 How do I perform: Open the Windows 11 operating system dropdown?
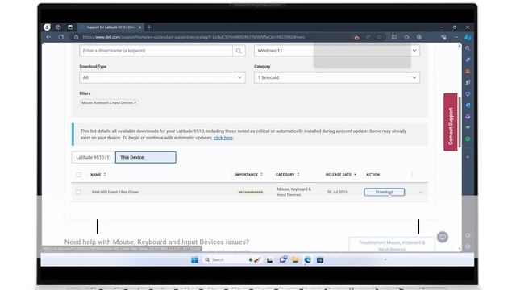point(337,51)
